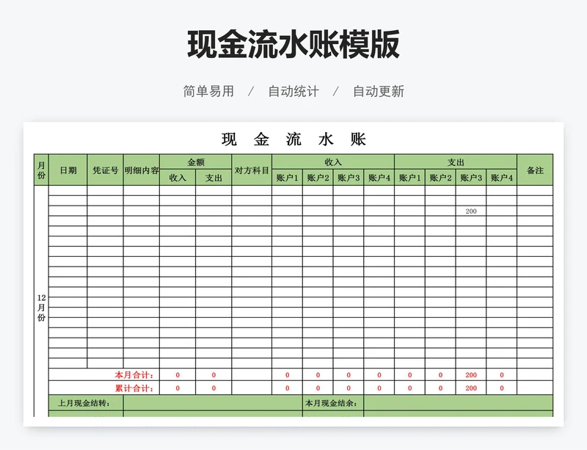This screenshot has height=450, width=587.
Task: Select the 凭证号 column header
Action: [105, 170]
